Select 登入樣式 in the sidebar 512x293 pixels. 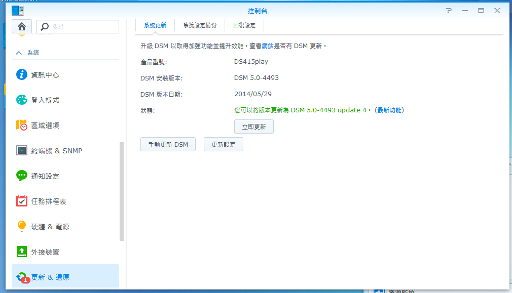[x=65, y=100]
